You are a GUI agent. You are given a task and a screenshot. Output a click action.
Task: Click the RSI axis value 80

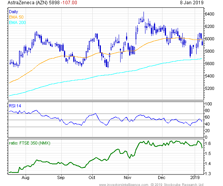(207, 110)
